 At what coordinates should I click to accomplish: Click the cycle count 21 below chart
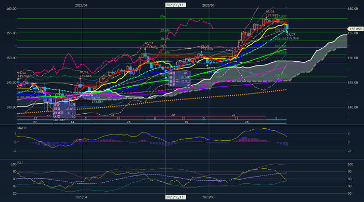[236, 118]
